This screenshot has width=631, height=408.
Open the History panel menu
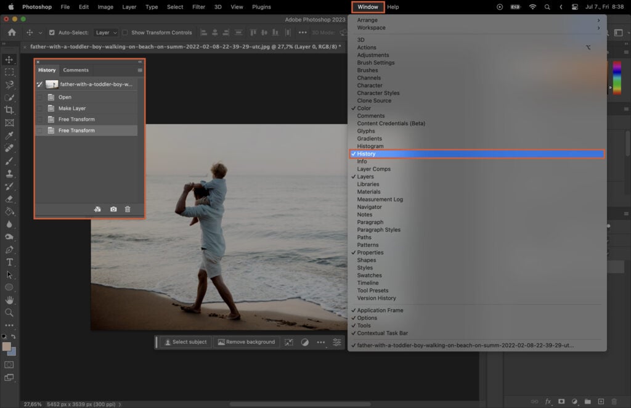pos(140,70)
